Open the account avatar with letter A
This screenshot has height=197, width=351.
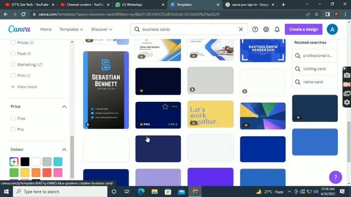click(x=332, y=29)
